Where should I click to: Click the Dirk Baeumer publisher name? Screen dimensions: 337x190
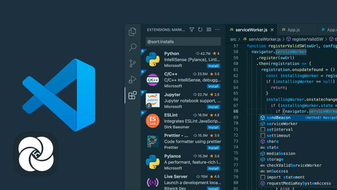coord(177,127)
